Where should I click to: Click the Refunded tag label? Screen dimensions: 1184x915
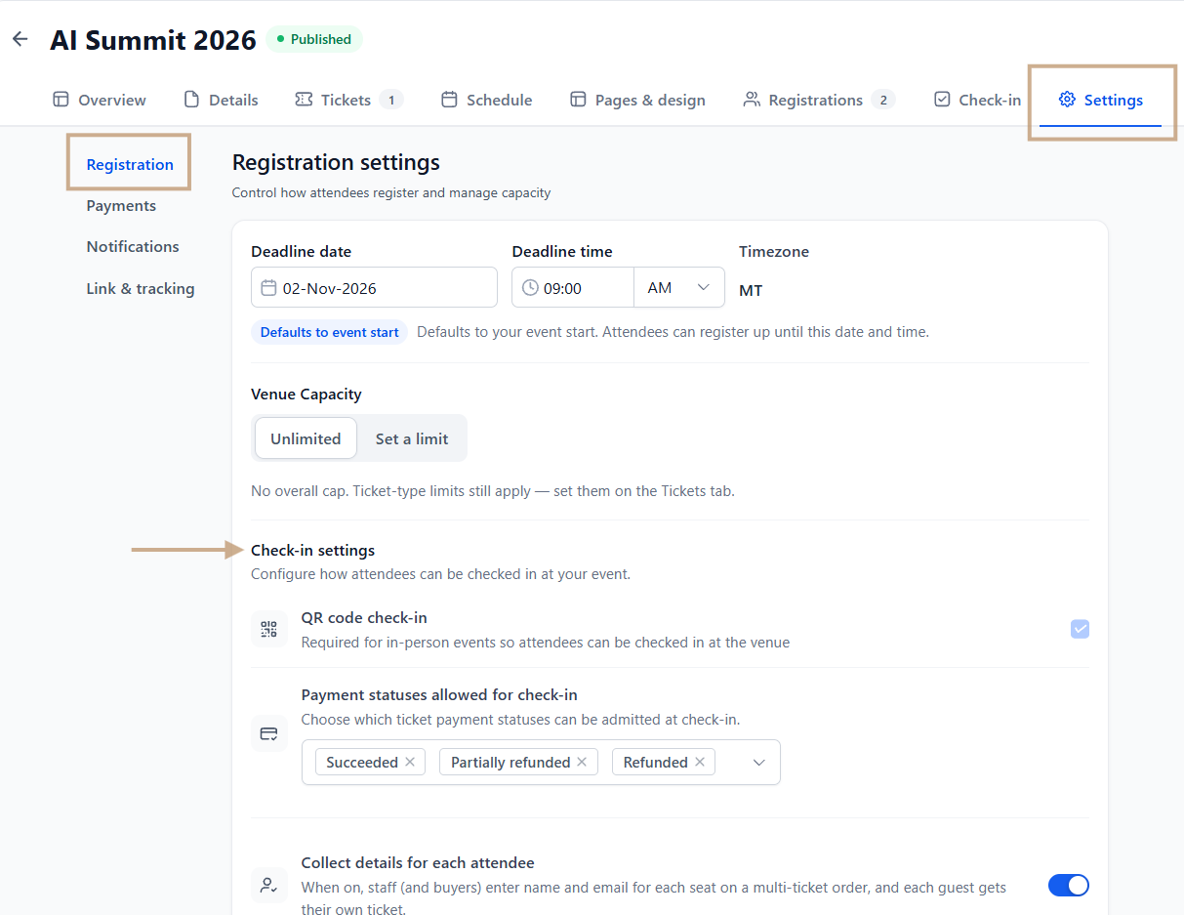(x=656, y=762)
